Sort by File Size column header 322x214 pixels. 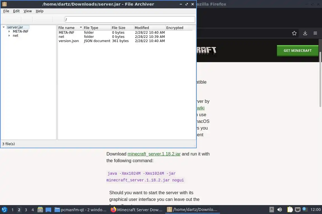click(x=122, y=28)
